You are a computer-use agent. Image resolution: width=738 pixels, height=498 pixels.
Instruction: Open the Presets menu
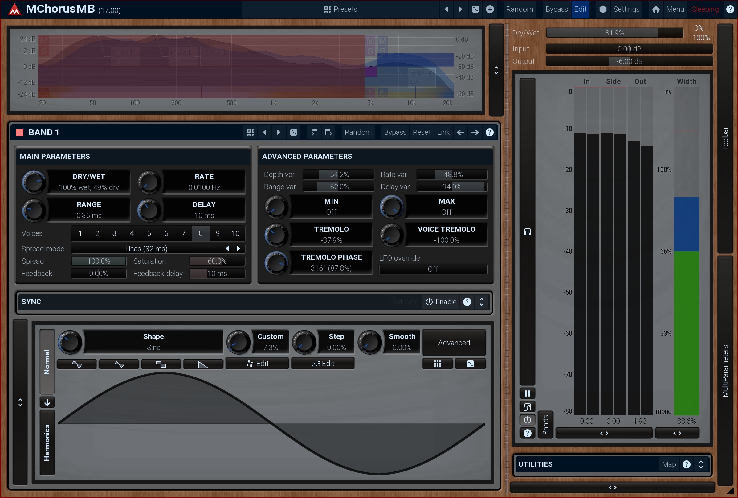pyautogui.click(x=340, y=9)
